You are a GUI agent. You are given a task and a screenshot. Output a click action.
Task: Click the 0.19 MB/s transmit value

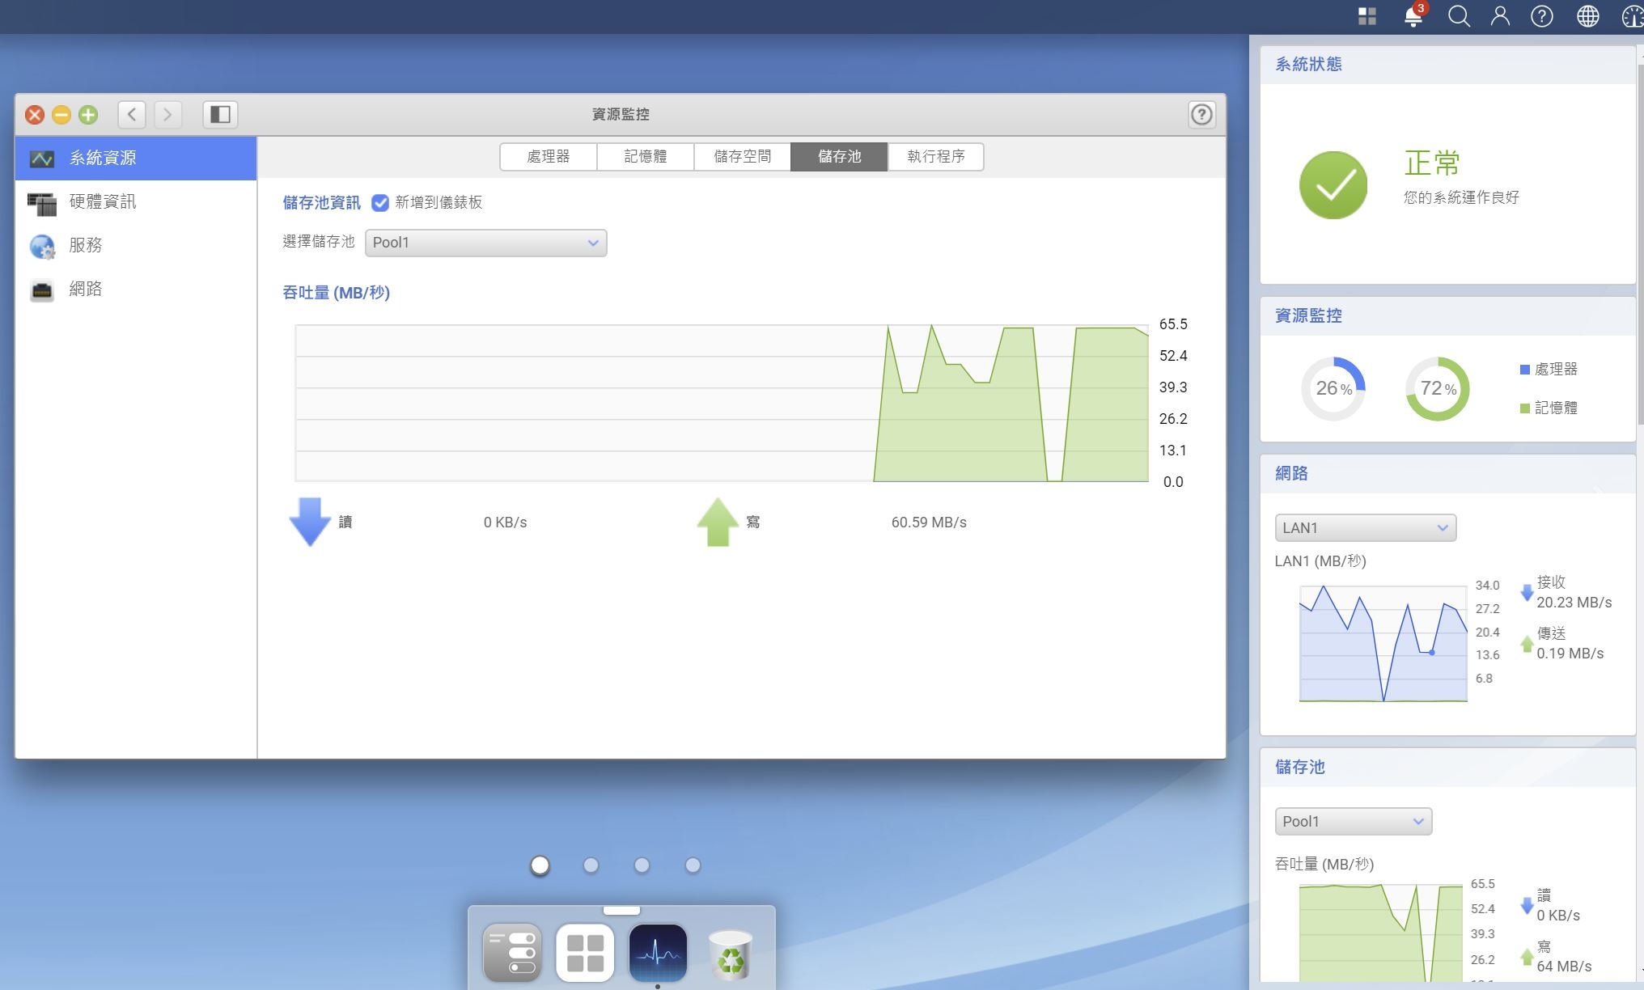point(1570,654)
